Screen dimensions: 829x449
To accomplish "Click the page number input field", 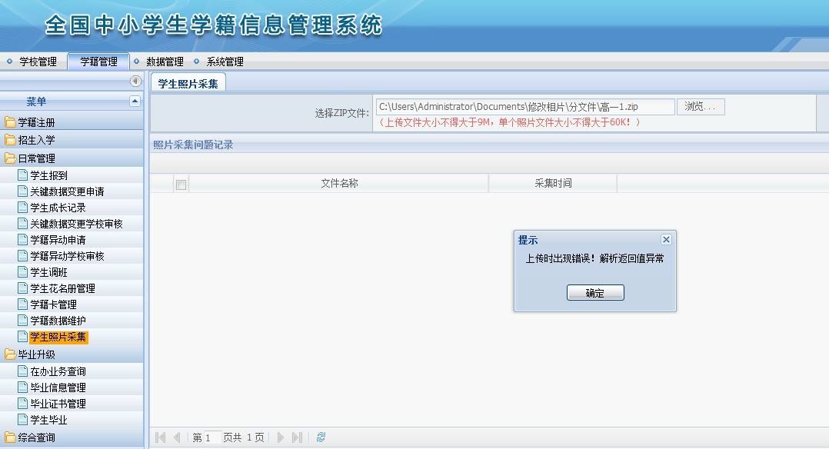I will [212, 437].
